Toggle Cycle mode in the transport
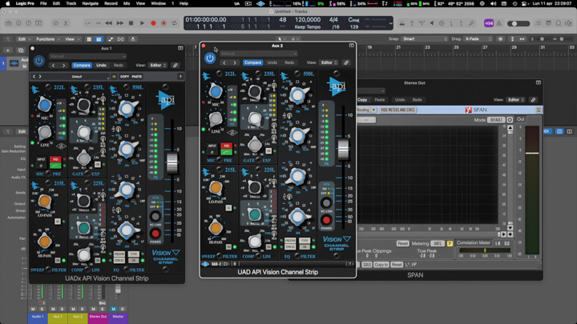 coord(175,23)
